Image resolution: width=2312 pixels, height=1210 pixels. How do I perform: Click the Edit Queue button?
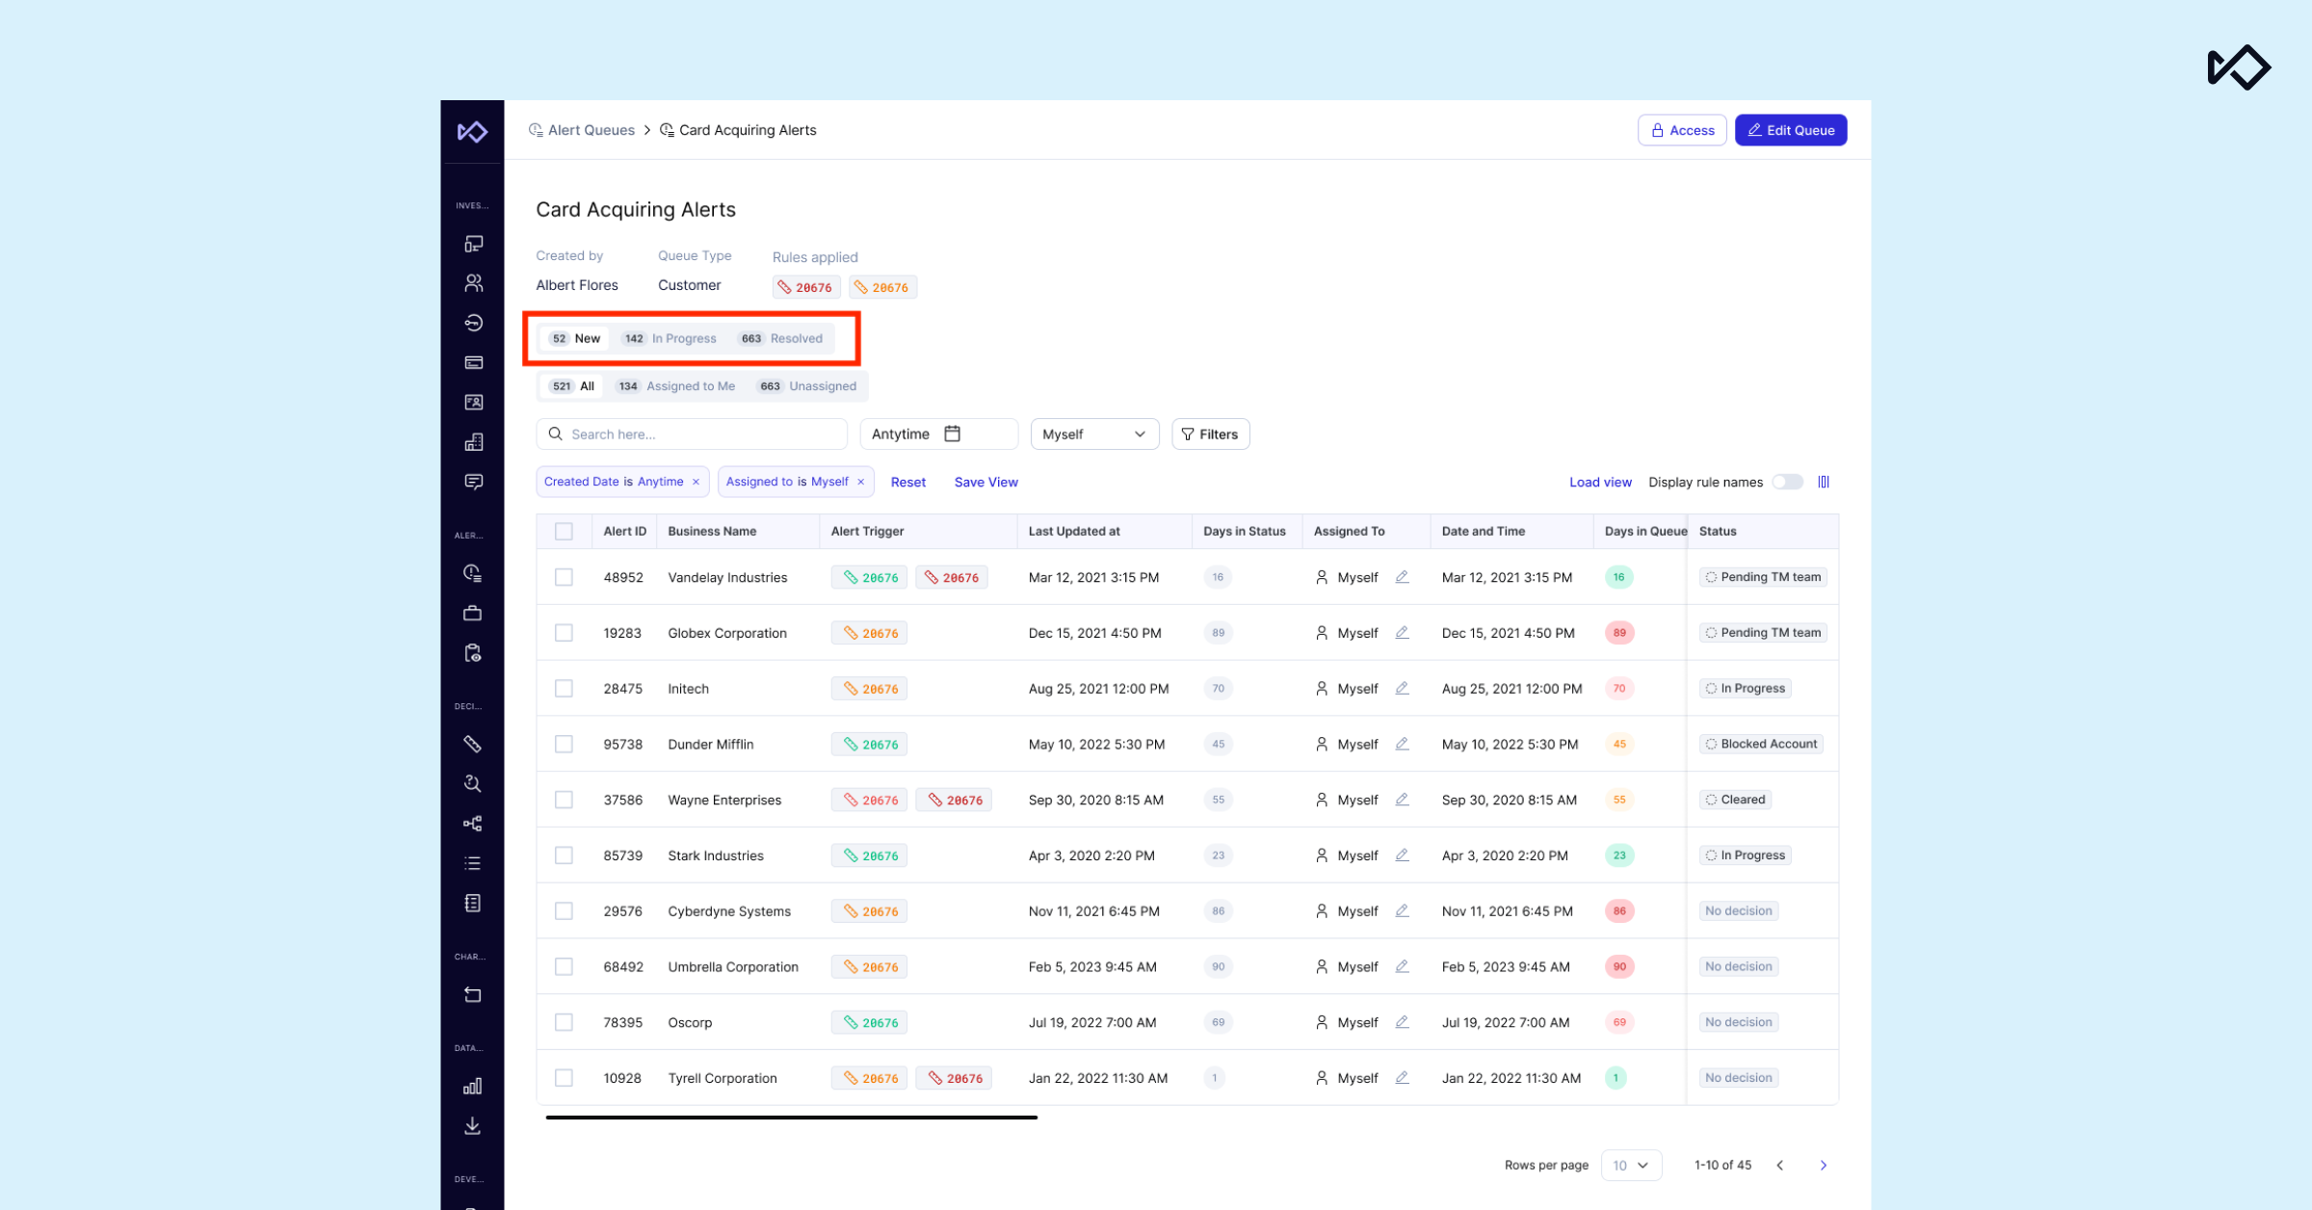point(1790,130)
